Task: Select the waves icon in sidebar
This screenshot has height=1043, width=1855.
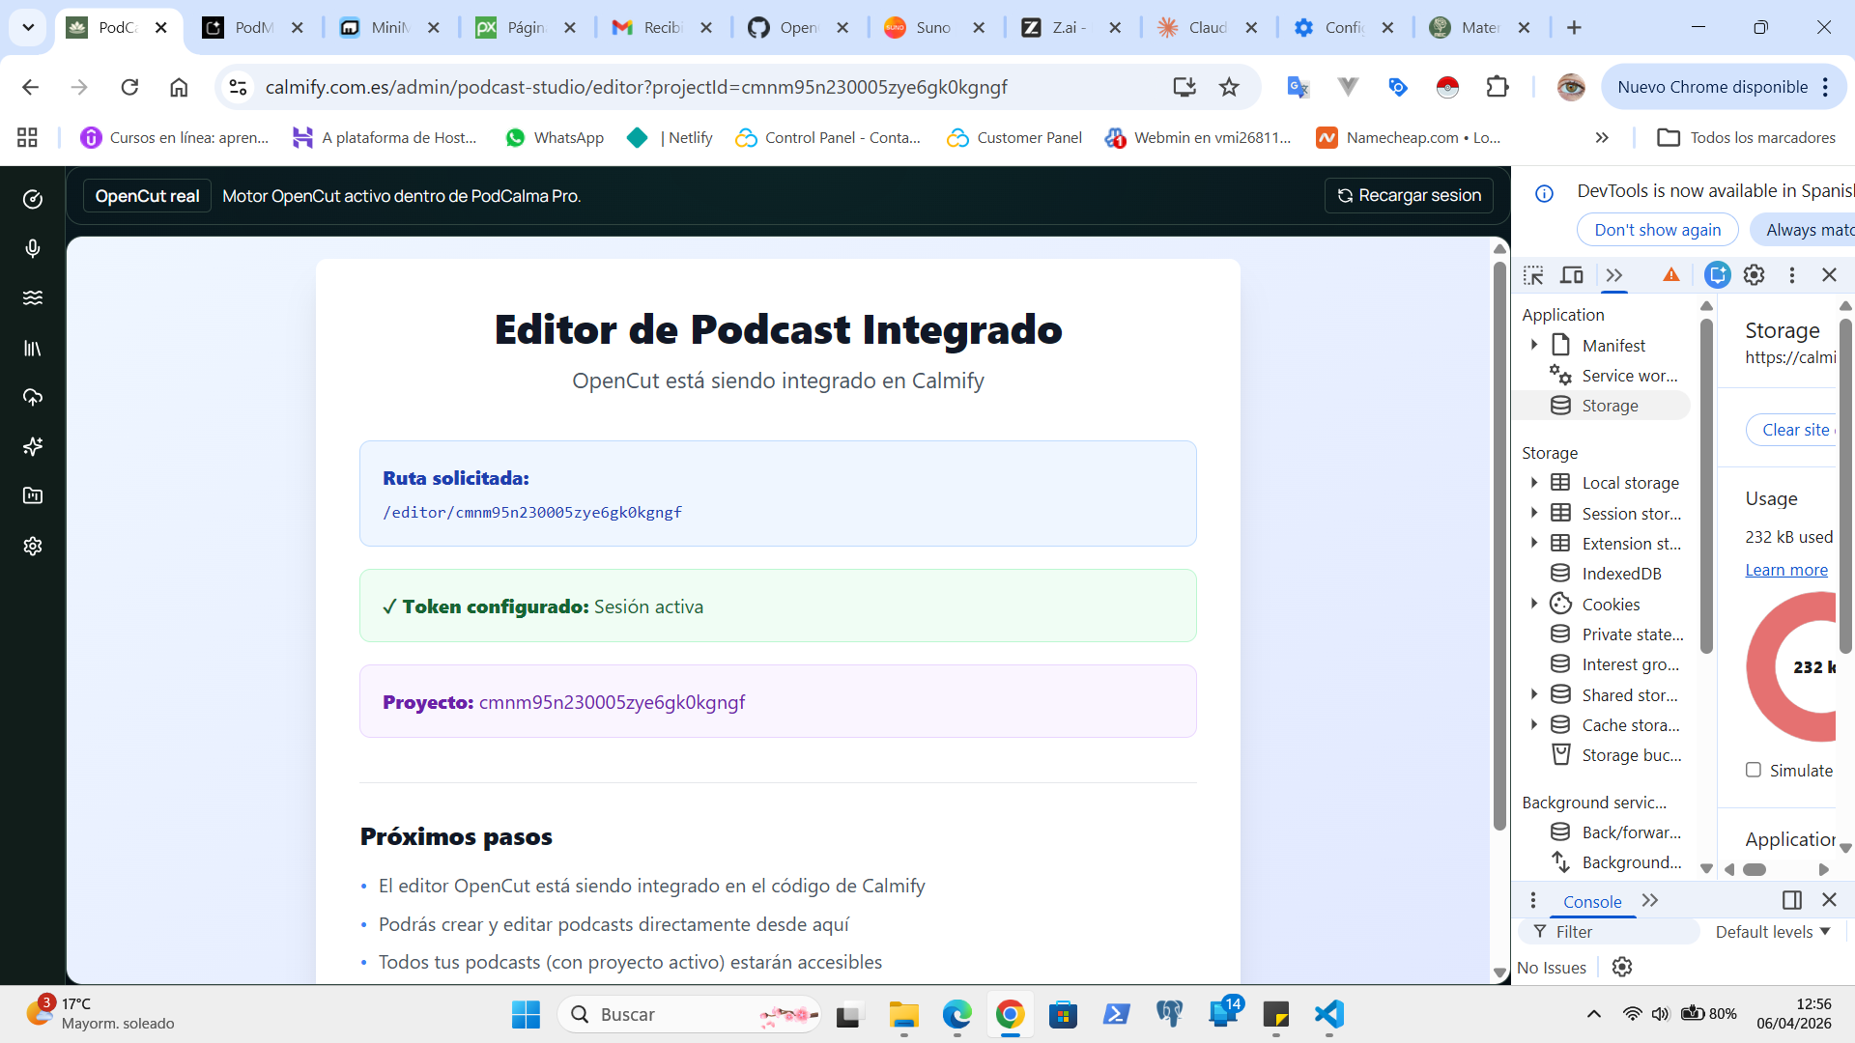Action: pos(33,297)
